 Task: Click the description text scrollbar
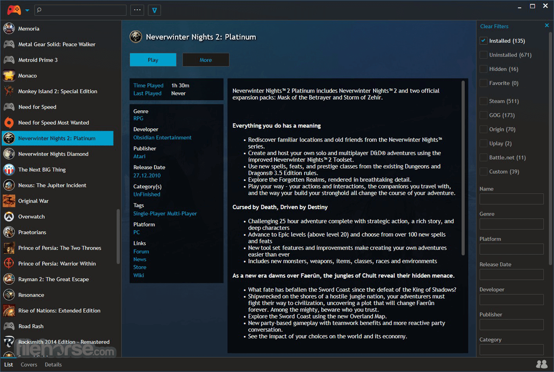[x=463, y=168]
